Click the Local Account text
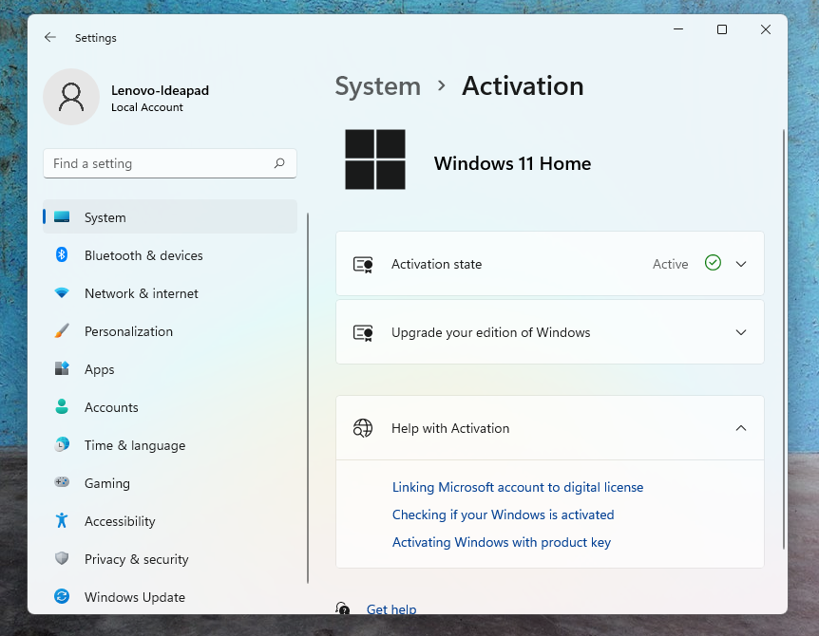 [x=147, y=107]
